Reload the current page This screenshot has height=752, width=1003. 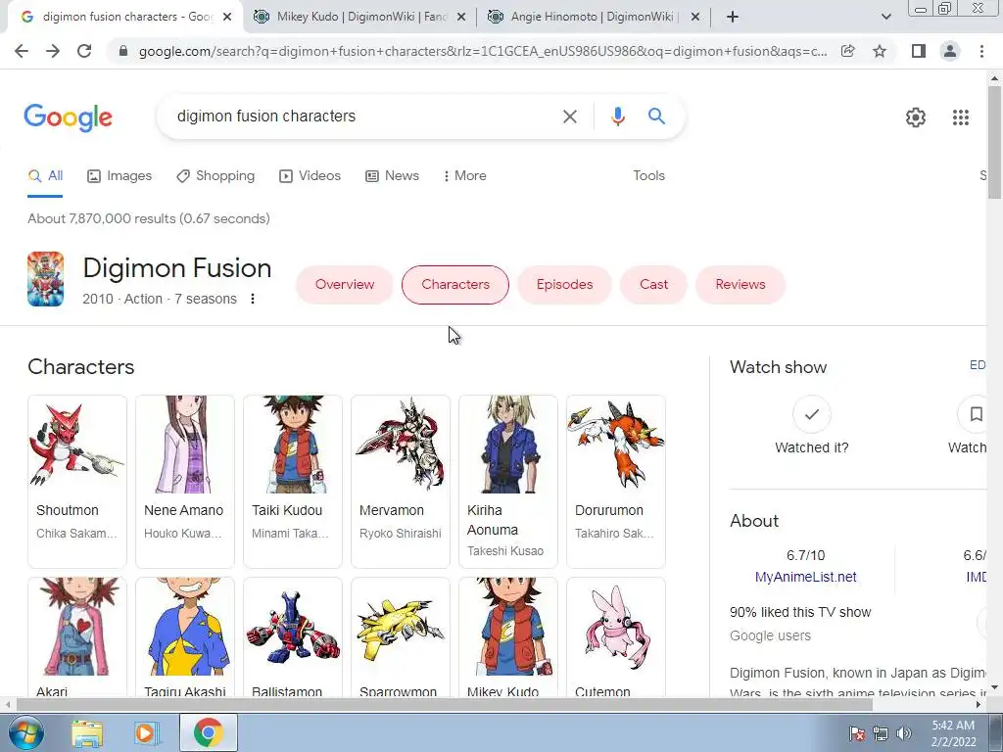pyautogui.click(x=84, y=51)
